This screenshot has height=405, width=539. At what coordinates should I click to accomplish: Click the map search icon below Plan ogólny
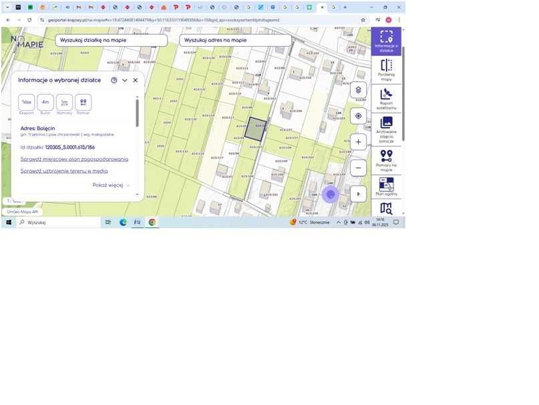pyautogui.click(x=386, y=208)
